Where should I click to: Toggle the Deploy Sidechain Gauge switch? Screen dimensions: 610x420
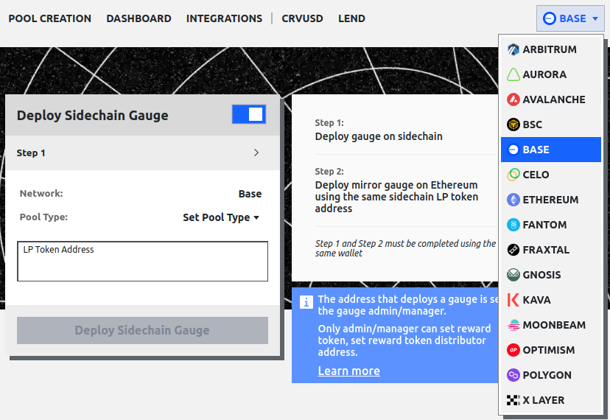point(249,114)
